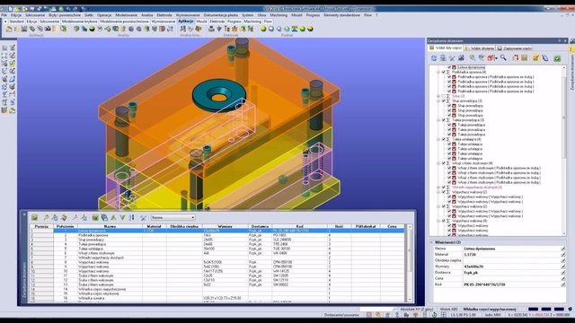Click the first yellow sphere icon in Podgląd group

[263, 29]
